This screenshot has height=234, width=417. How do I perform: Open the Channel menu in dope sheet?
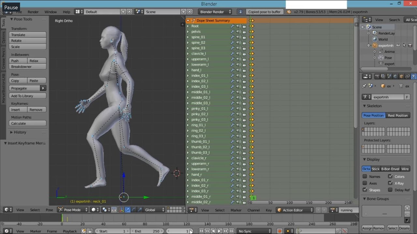pyautogui.click(x=253, y=210)
